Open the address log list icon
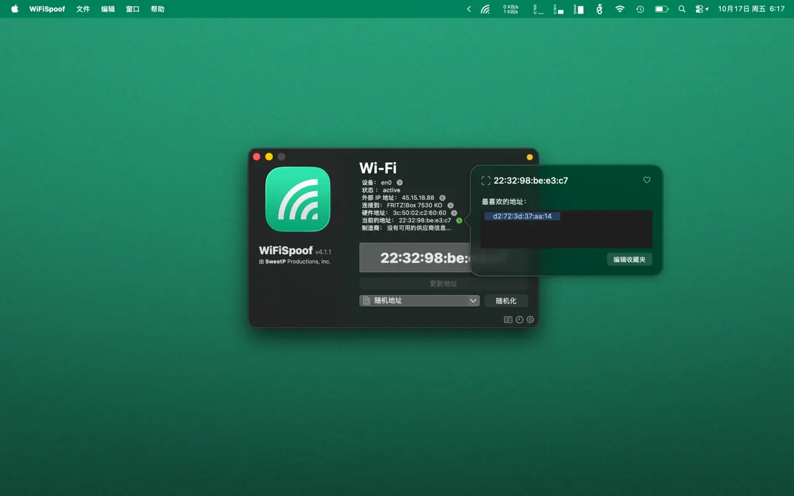 [x=508, y=320]
